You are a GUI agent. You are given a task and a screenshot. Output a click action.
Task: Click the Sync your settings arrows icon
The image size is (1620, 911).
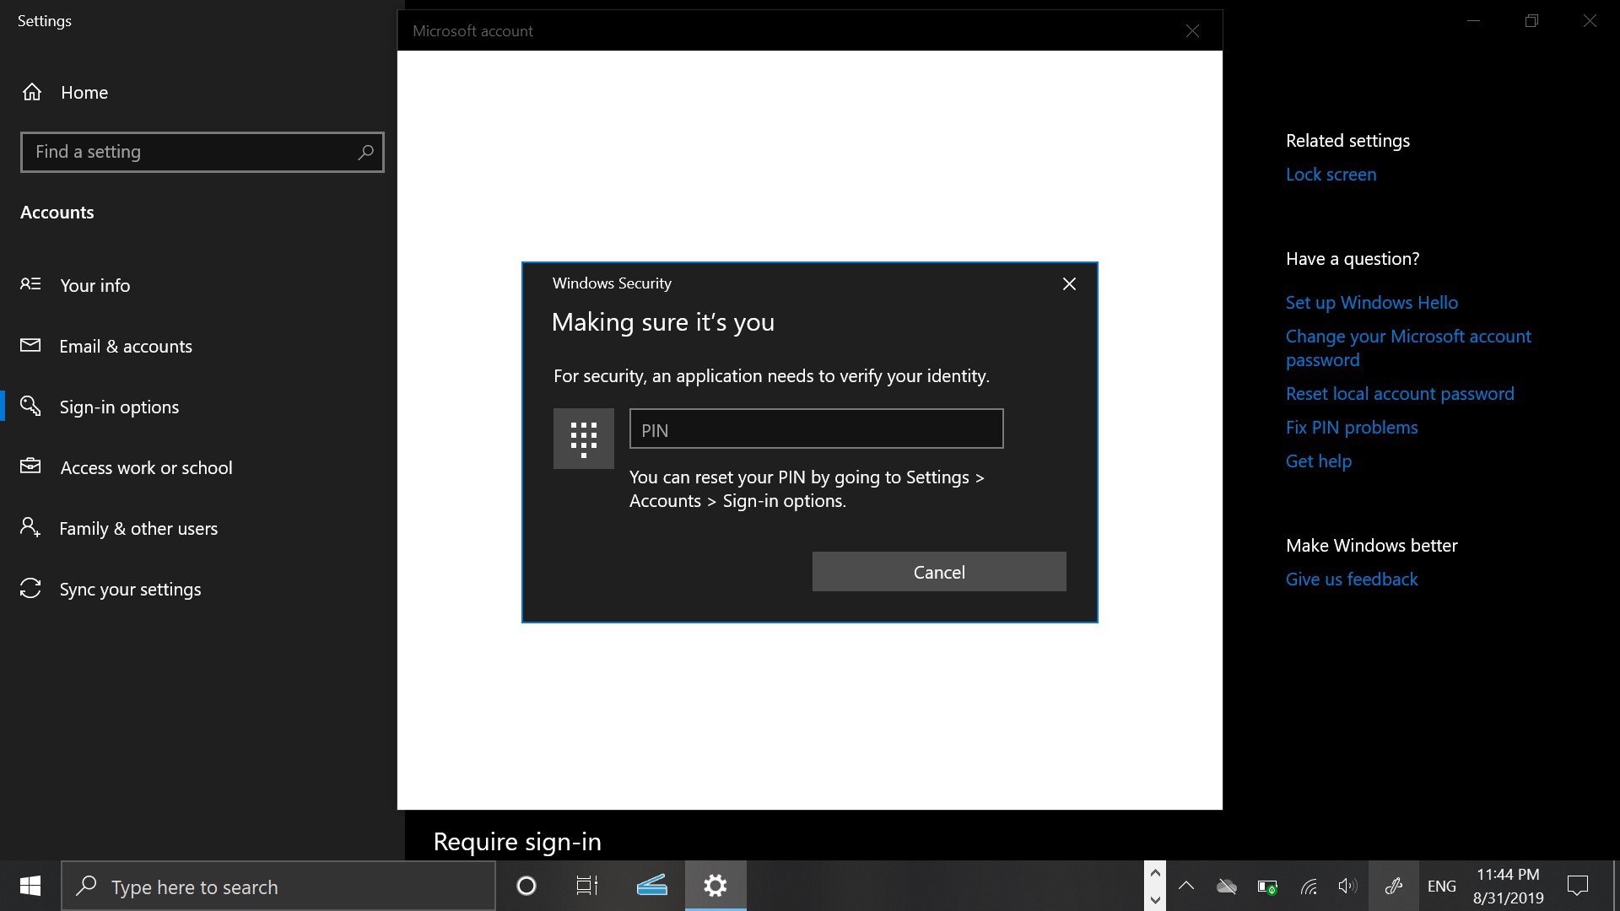(x=30, y=588)
